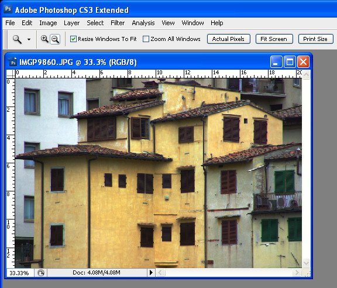Choose the Zoom In plus magnifier
This screenshot has width=337, height=288.
click(44, 39)
